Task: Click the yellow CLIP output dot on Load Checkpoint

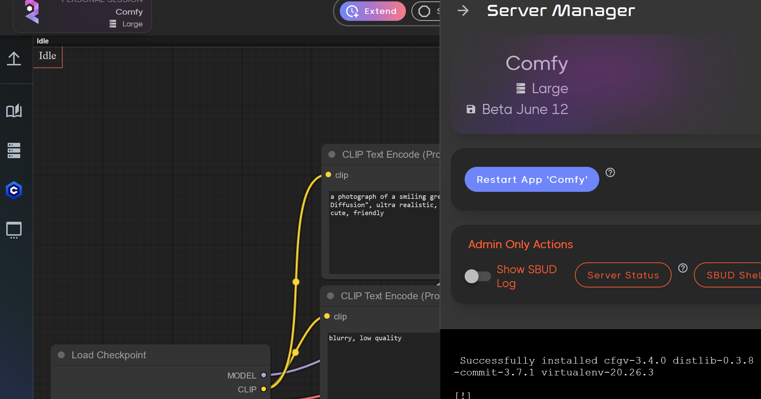Action: pyautogui.click(x=263, y=389)
